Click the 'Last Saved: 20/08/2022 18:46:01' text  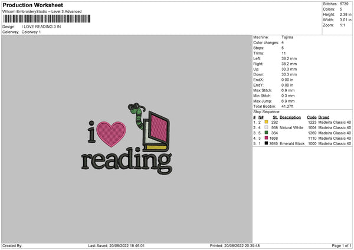tap(116, 246)
